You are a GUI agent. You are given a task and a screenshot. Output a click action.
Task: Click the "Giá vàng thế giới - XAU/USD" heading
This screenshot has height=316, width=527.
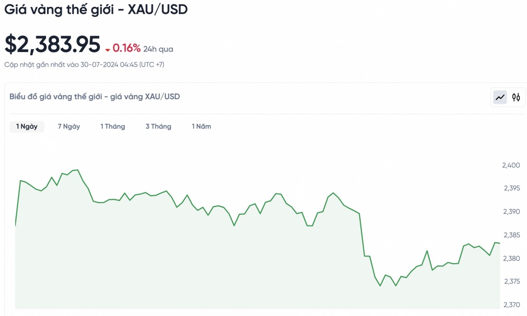(96, 10)
